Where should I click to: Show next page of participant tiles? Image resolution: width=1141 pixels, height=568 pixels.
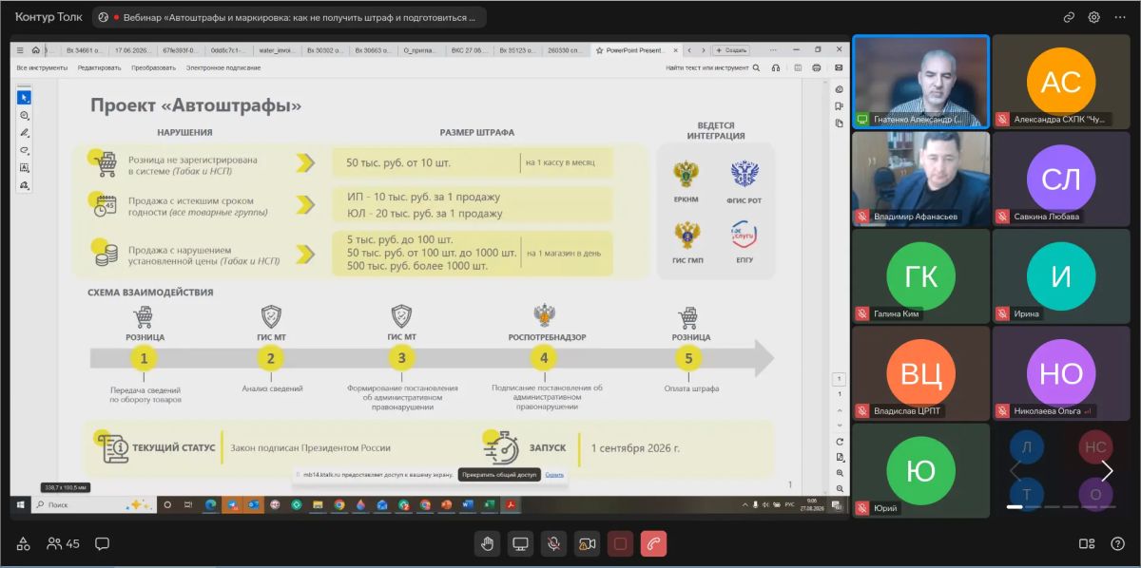point(1107,471)
